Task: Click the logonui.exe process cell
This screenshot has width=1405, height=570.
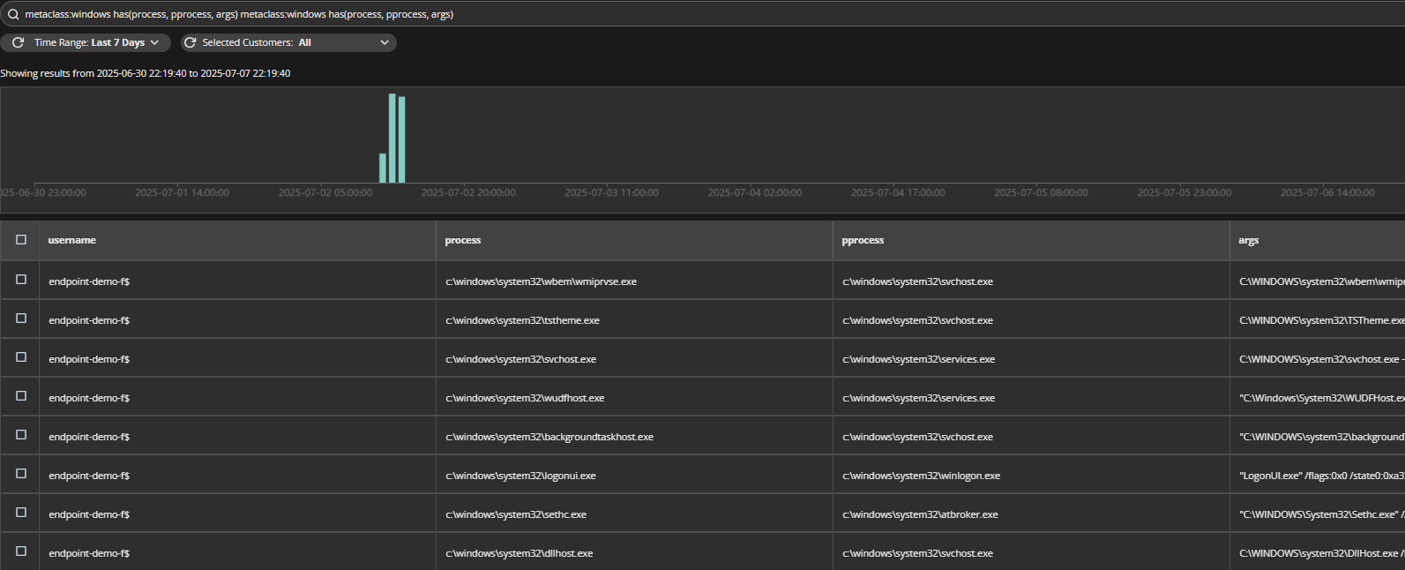Action: [x=634, y=476]
